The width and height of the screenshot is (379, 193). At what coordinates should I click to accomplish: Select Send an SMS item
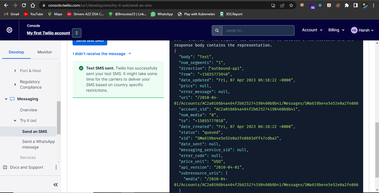[28, 132]
